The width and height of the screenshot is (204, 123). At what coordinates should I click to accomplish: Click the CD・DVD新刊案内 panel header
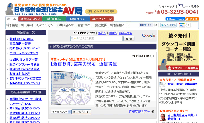pyautogui.click(x=179, y=74)
